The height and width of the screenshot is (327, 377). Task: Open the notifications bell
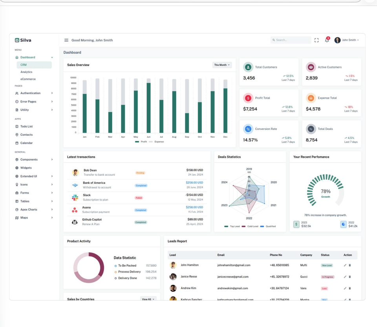point(327,40)
